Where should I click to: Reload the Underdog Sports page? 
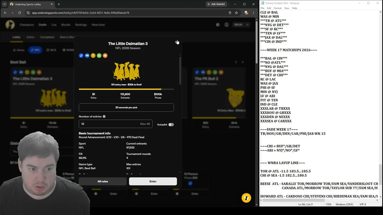pos(19,13)
